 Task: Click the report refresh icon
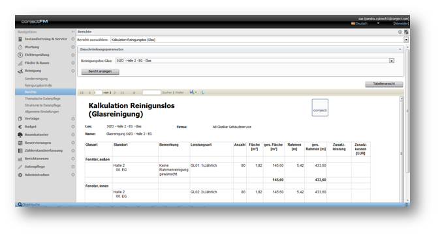click(x=202, y=92)
